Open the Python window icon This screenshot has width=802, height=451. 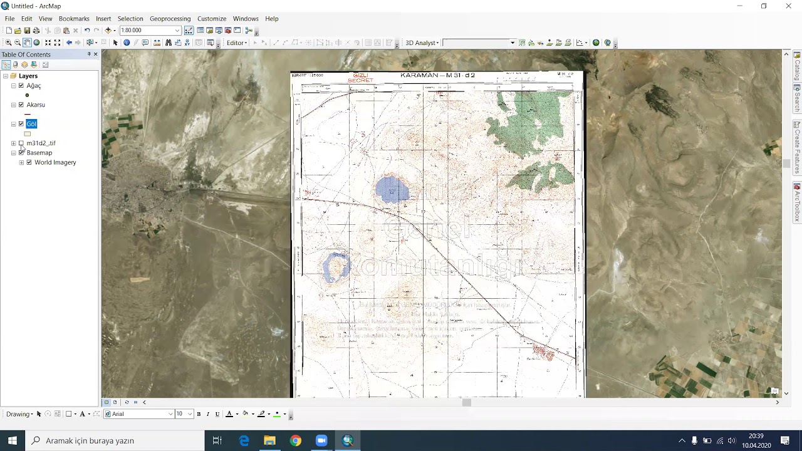(237, 30)
